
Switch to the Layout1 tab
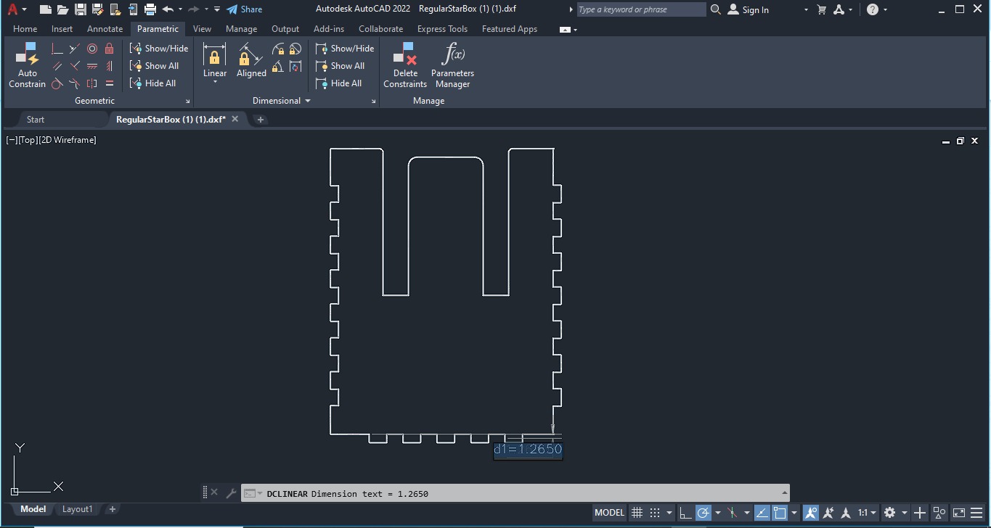78,509
